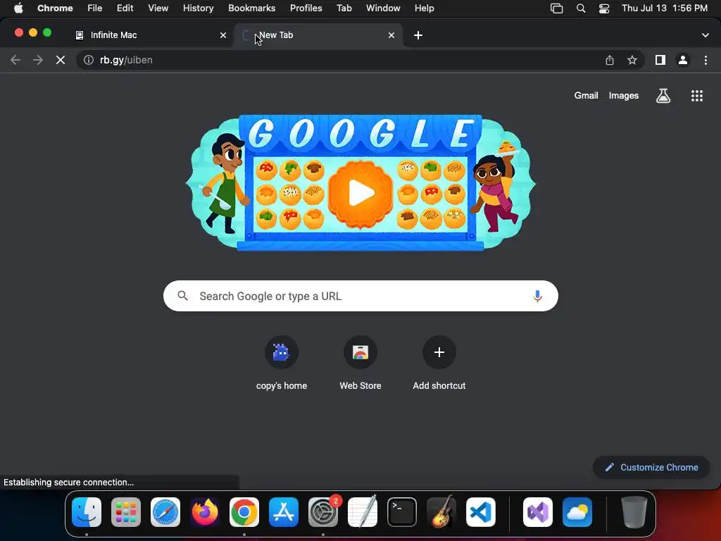View site information icon in address bar
721x541 pixels.
[x=89, y=61]
